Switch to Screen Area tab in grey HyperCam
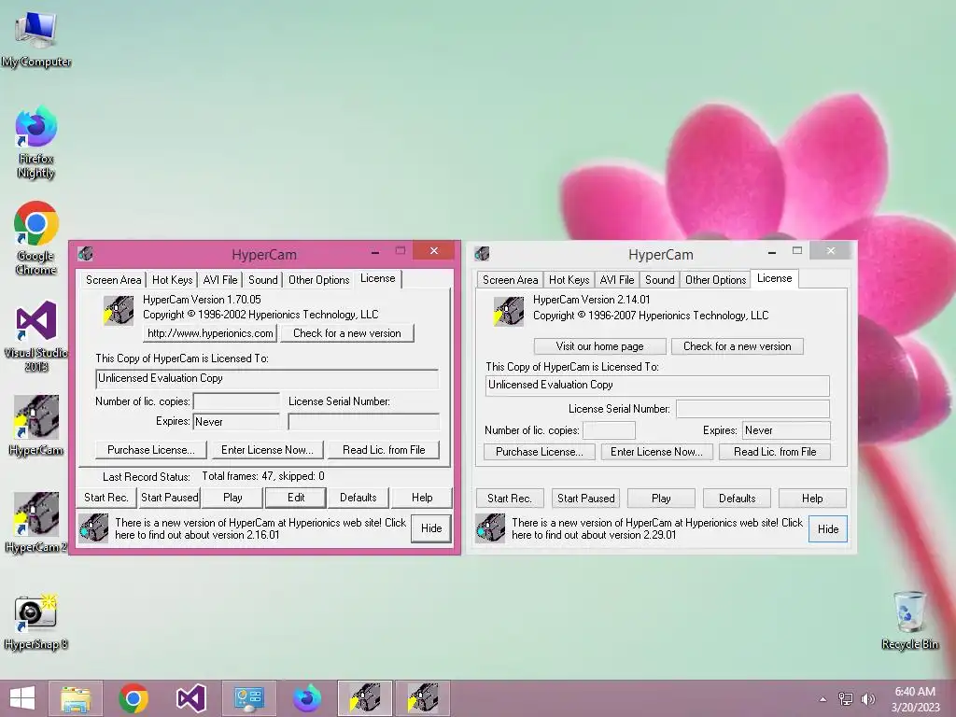 pyautogui.click(x=511, y=280)
